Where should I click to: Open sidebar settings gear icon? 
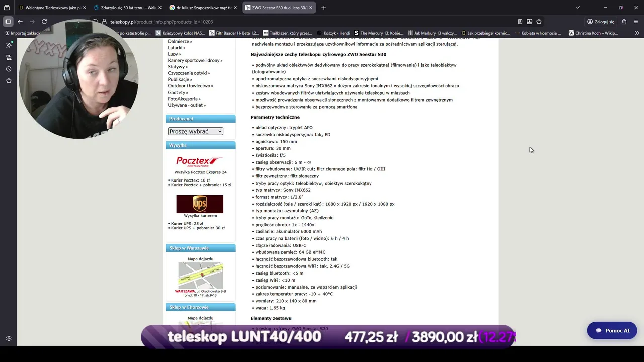9,339
